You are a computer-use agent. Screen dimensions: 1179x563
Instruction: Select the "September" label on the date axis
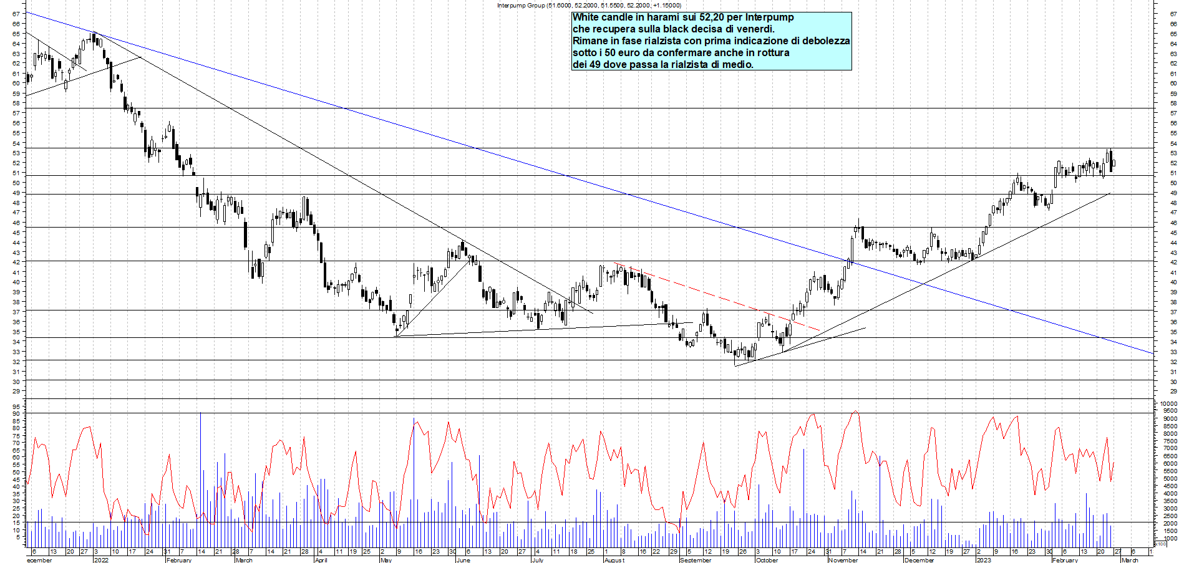click(x=696, y=560)
